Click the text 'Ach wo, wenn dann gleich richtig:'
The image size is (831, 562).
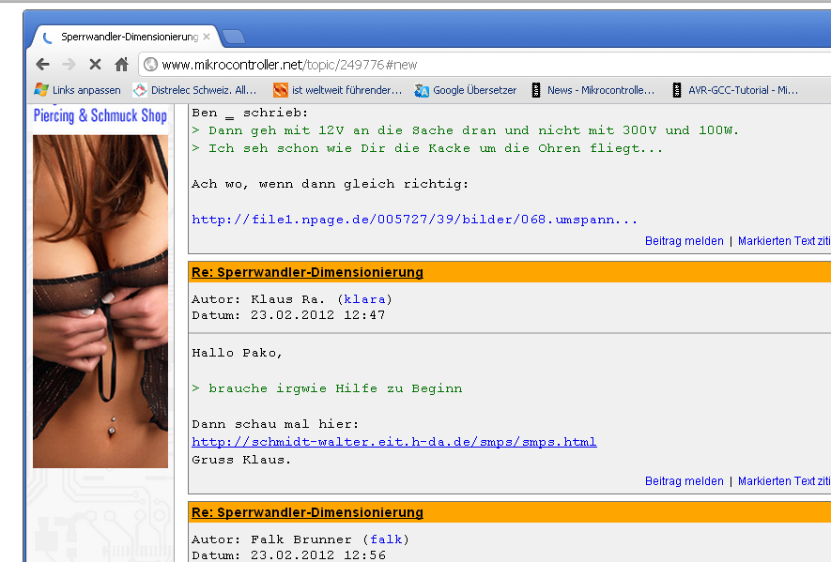coord(331,184)
